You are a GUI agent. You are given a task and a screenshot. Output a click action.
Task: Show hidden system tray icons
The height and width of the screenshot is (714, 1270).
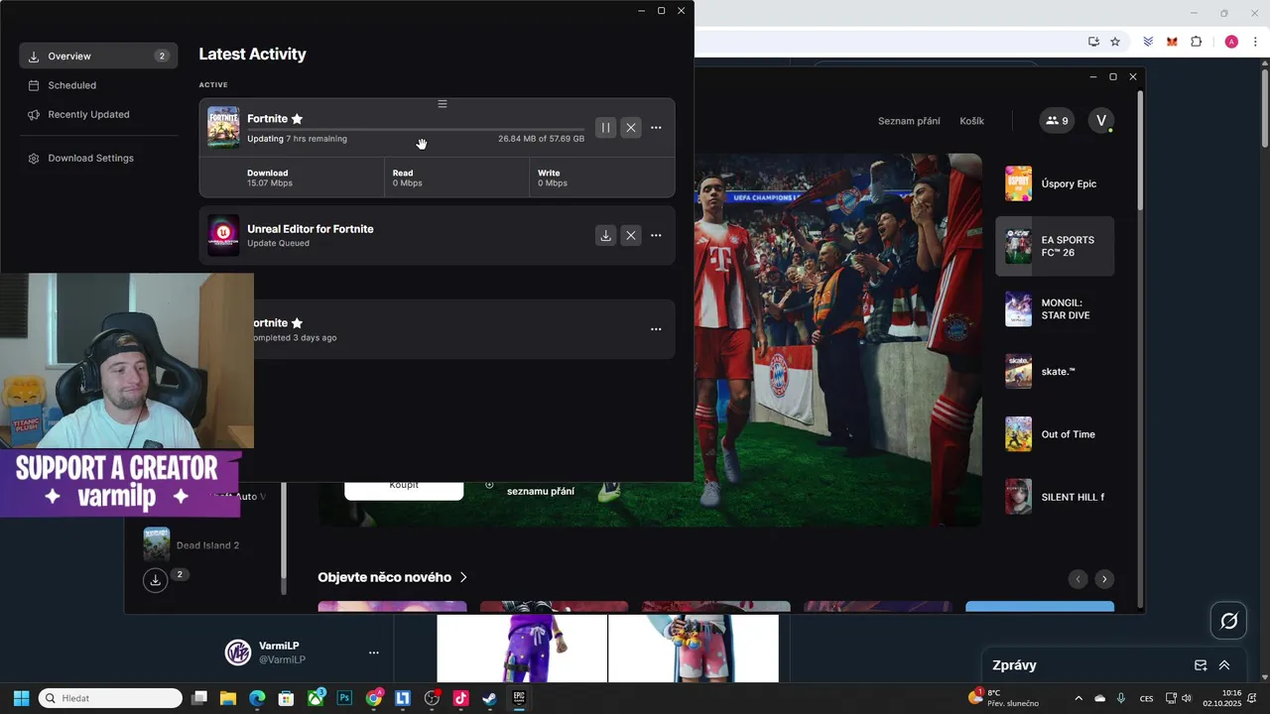point(1079,698)
